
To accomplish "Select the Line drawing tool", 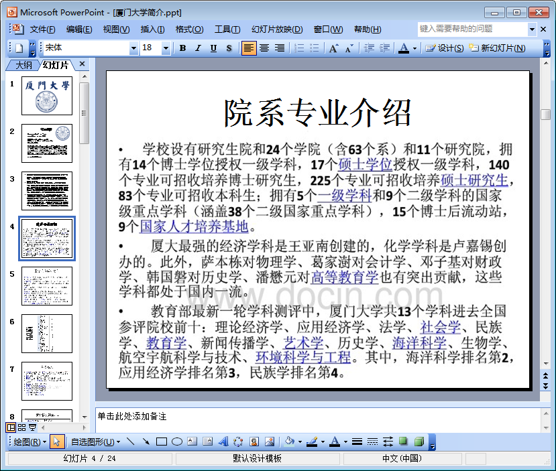I will [x=131, y=442].
